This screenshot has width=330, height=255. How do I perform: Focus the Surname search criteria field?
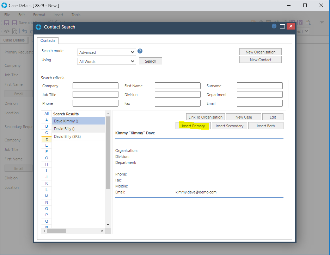[x=260, y=85]
